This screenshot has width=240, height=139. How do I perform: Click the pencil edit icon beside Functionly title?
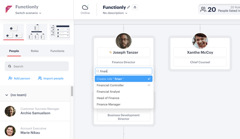tap(129, 7)
